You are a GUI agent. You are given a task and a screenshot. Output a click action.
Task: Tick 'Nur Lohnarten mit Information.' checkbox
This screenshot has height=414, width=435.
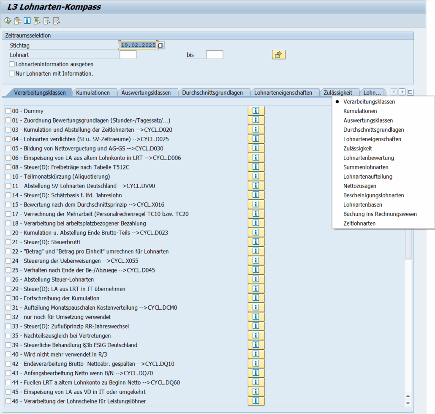click(x=12, y=74)
